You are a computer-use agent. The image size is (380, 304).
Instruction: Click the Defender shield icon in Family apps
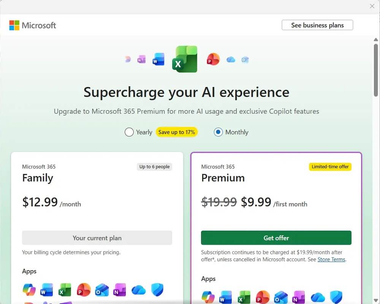tap(157, 290)
